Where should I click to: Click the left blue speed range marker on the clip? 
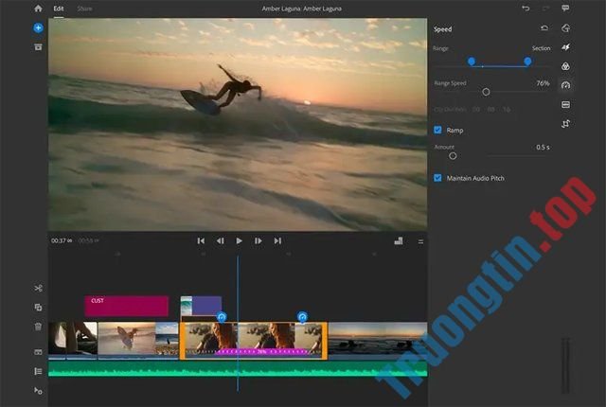[x=222, y=317]
